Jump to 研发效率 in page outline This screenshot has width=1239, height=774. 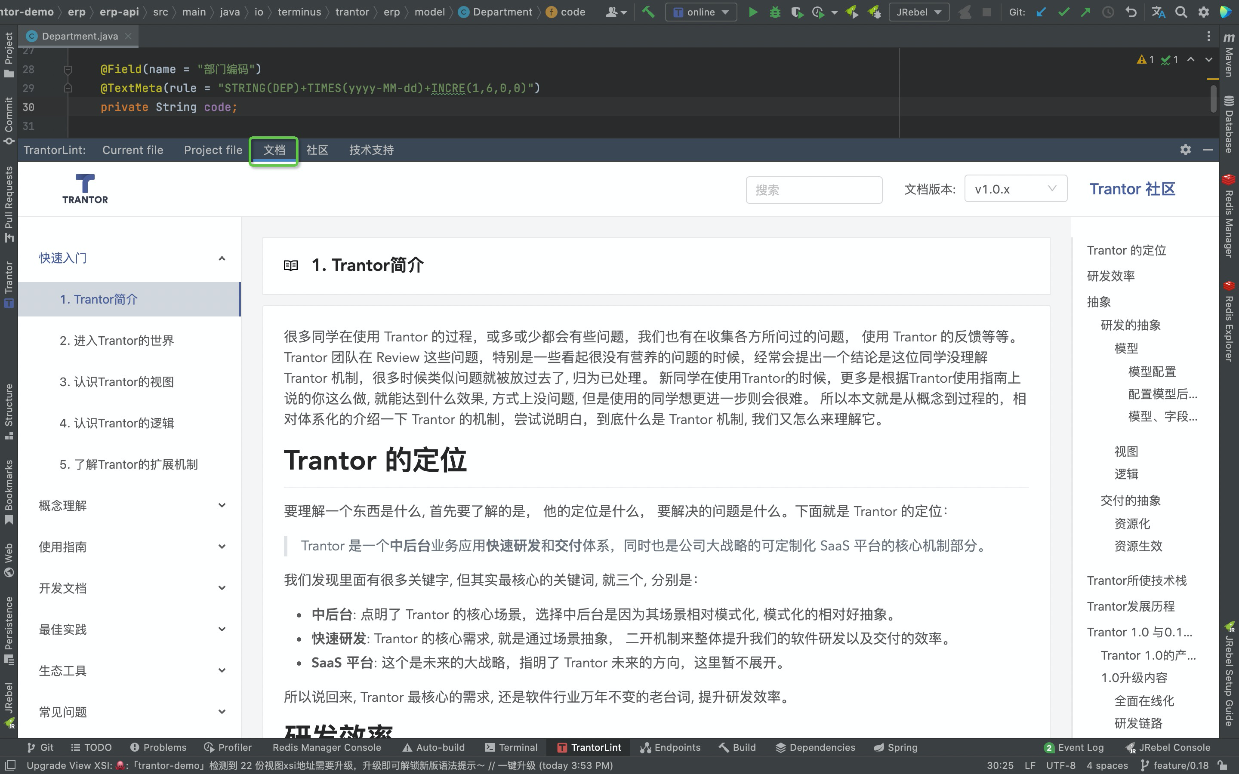tap(1110, 276)
